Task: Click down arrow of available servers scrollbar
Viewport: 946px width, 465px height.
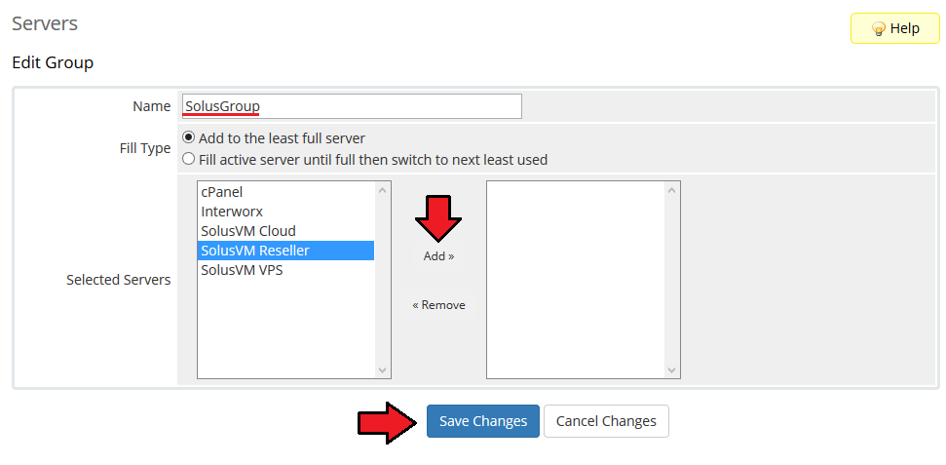Action: coord(383,369)
